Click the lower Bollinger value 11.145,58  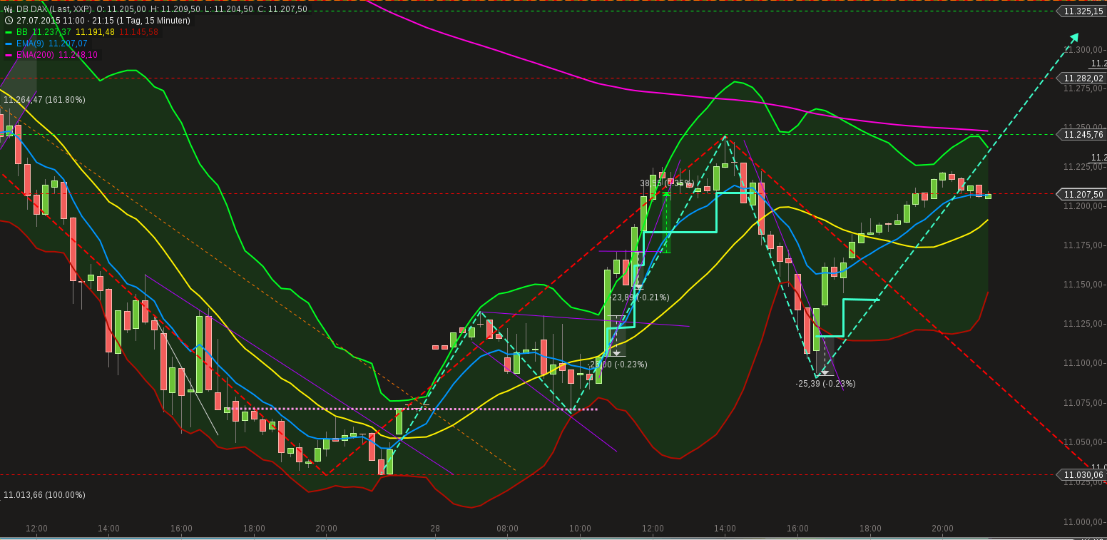pos(139,32)
